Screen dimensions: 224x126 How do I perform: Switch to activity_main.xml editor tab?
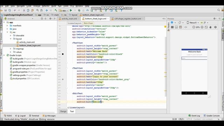click(69, 19)
